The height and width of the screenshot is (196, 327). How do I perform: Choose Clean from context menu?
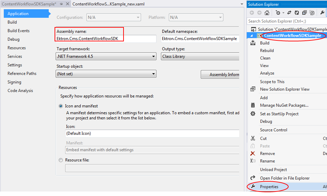click(265, 58)
